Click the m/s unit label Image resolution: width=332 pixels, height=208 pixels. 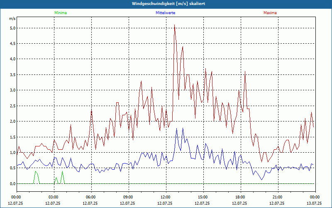click(12, 19)
